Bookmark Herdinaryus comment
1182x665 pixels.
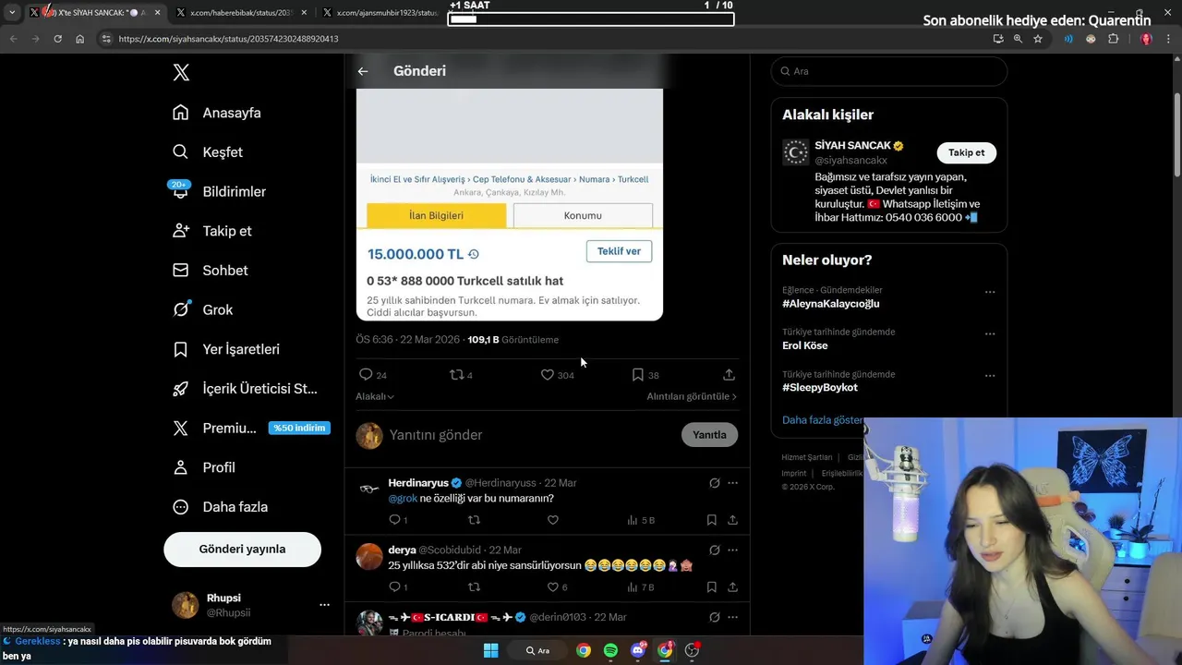click(x=711, y=520)
